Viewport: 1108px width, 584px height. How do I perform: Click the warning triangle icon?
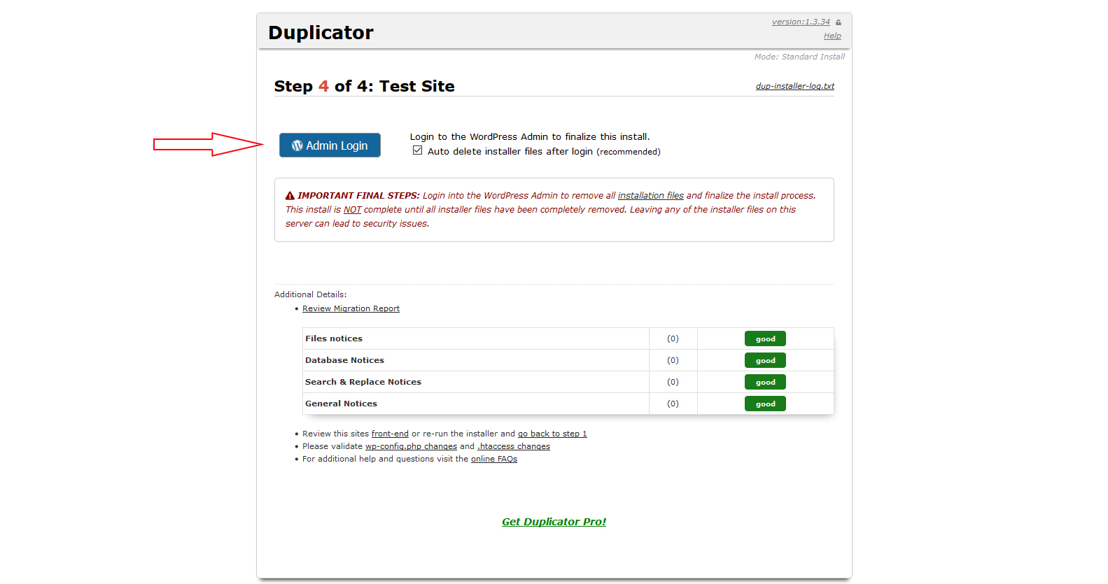click(290, 196)
